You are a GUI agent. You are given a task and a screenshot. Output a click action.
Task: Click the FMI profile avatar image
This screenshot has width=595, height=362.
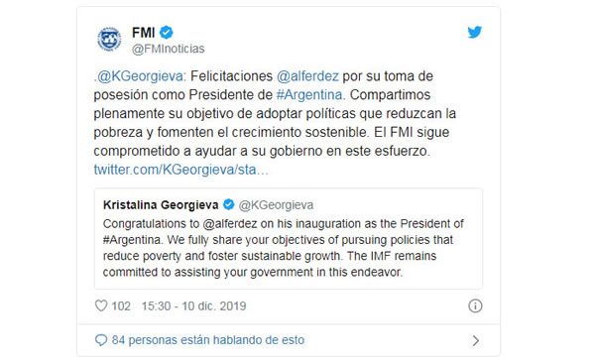coord(109,39)
